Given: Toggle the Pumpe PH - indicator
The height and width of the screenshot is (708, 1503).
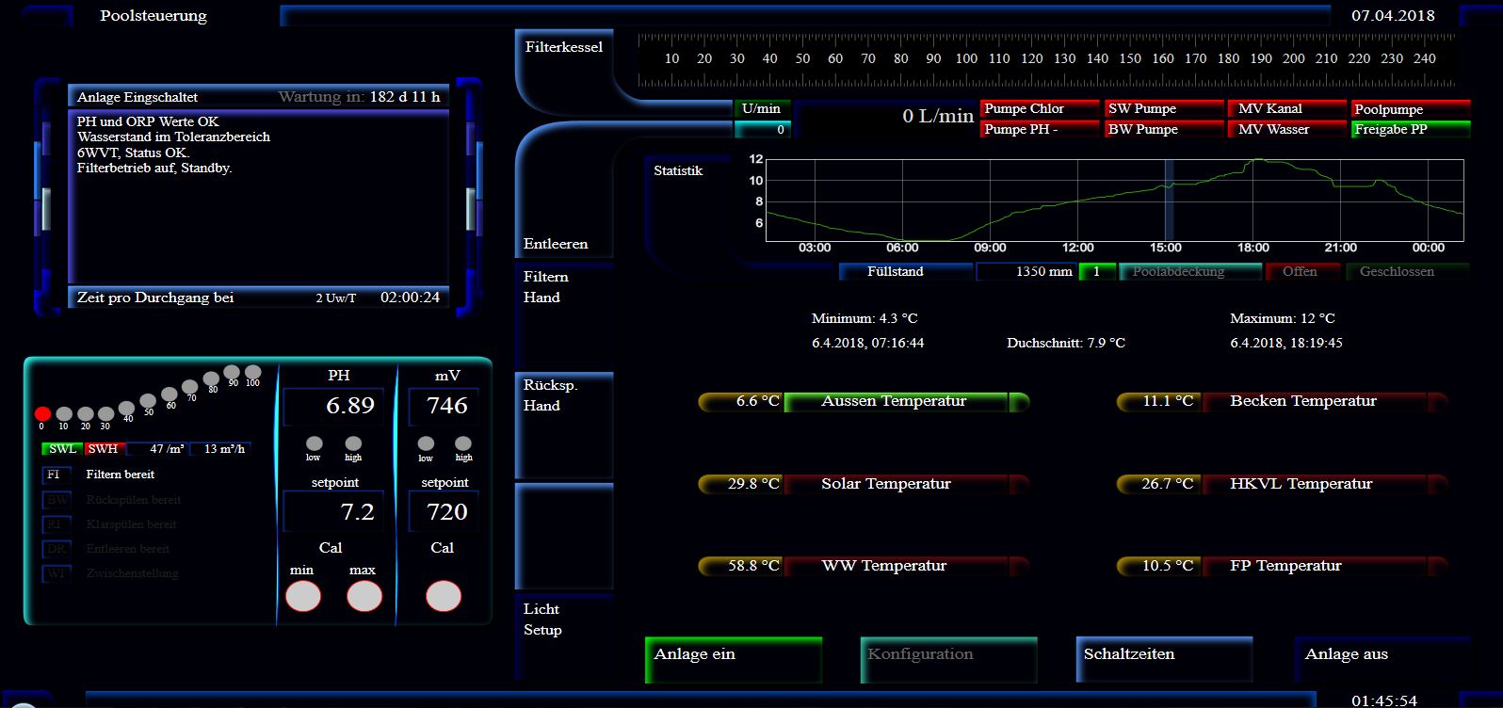Looking at the screenshot, I should [x=1040, y=129].
